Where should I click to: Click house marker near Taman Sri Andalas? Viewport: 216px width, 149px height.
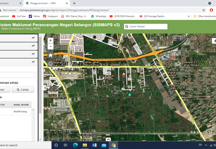click(x=124, y=74)
